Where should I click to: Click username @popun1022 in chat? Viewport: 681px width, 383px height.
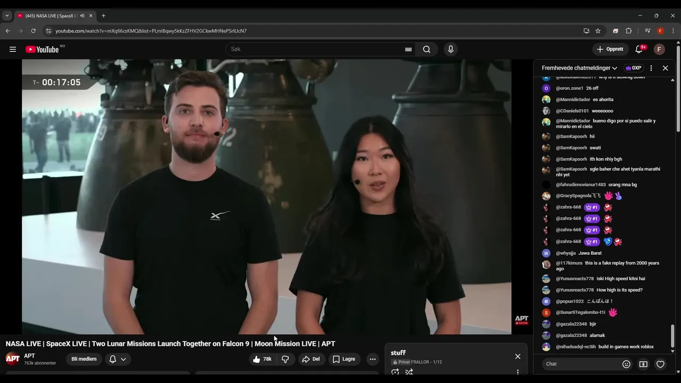[570, 302]
